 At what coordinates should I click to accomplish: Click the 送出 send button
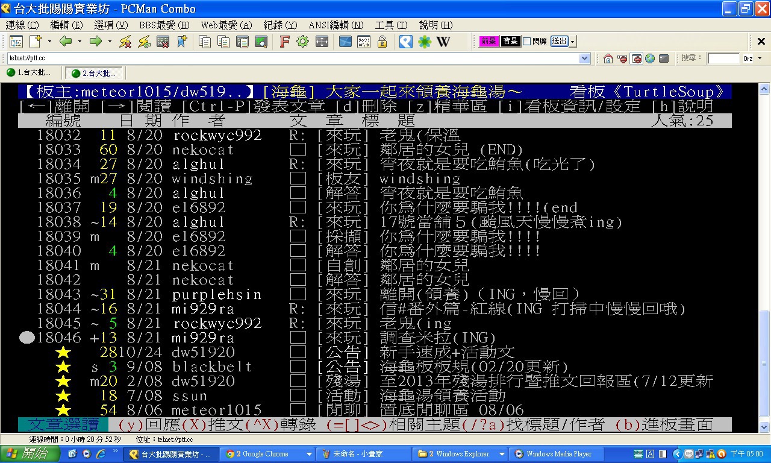tap(560, 42)
